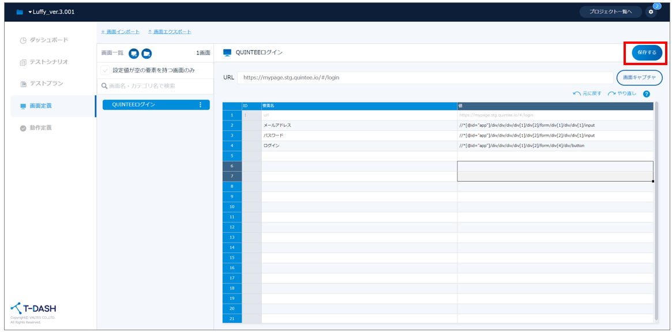The image size is (672, 332).
Task: Open ダッシュボード in the sidebar
Action: point(48,40)
